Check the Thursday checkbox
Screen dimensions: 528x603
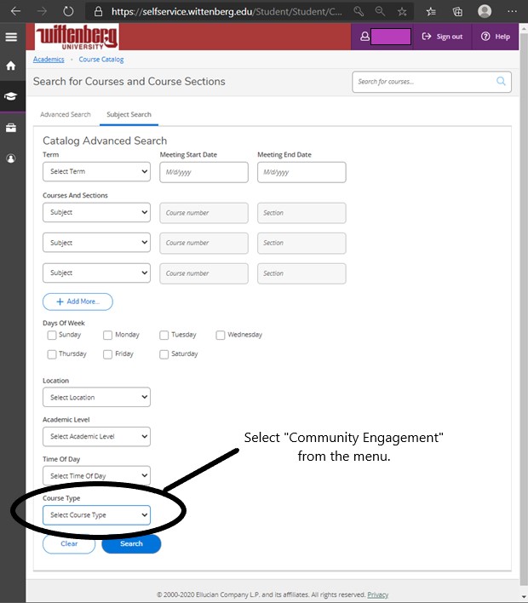[52, 354]
